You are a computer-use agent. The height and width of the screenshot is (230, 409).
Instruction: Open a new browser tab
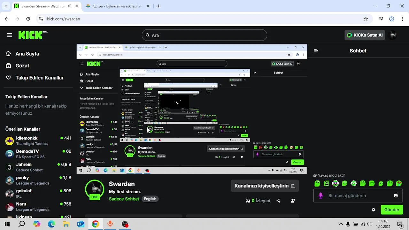tap(159, 6)
